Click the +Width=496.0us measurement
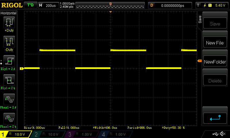Screen dimensions: 230x138 [105, 128]
